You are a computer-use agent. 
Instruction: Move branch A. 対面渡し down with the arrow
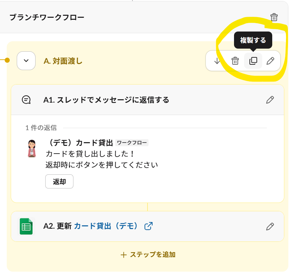coord(217,61)
